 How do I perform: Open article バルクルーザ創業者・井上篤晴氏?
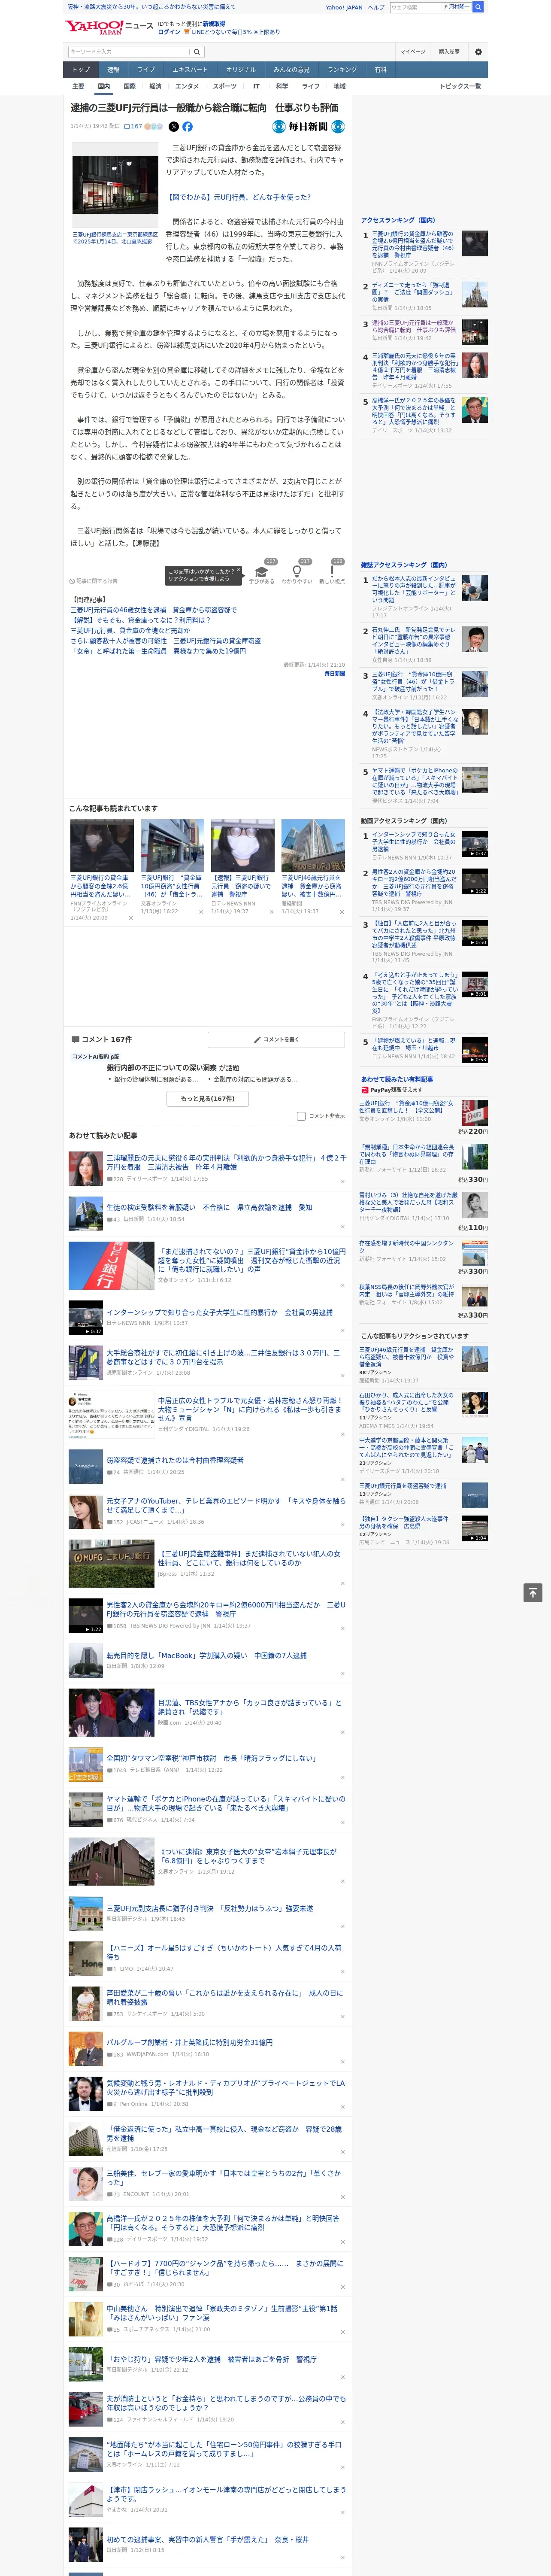tap(189, 2043)
